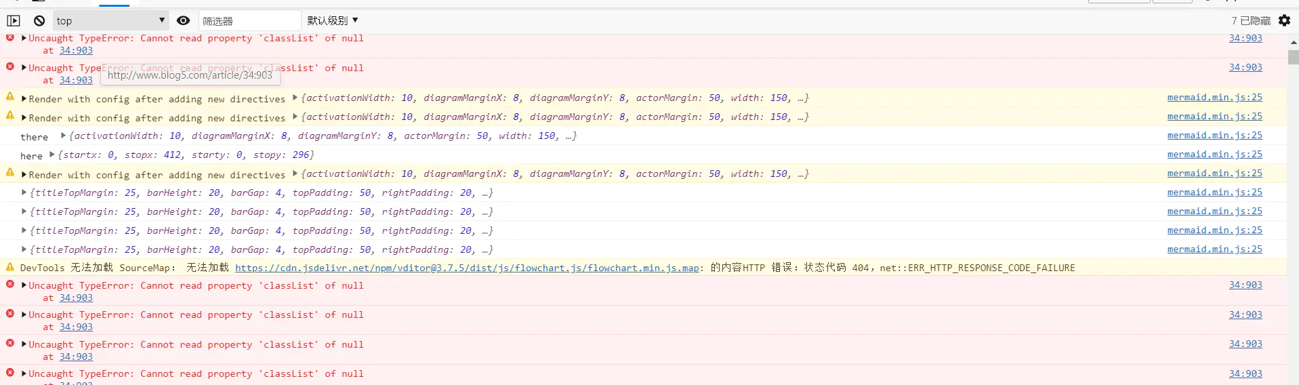
Task: Click the error icon on the last TypeError row
Action: [10, 373]
